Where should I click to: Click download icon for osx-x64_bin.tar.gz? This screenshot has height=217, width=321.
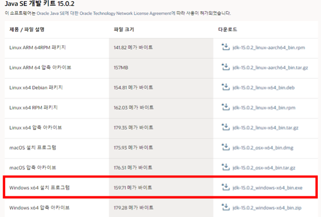(x=226, y=167)
